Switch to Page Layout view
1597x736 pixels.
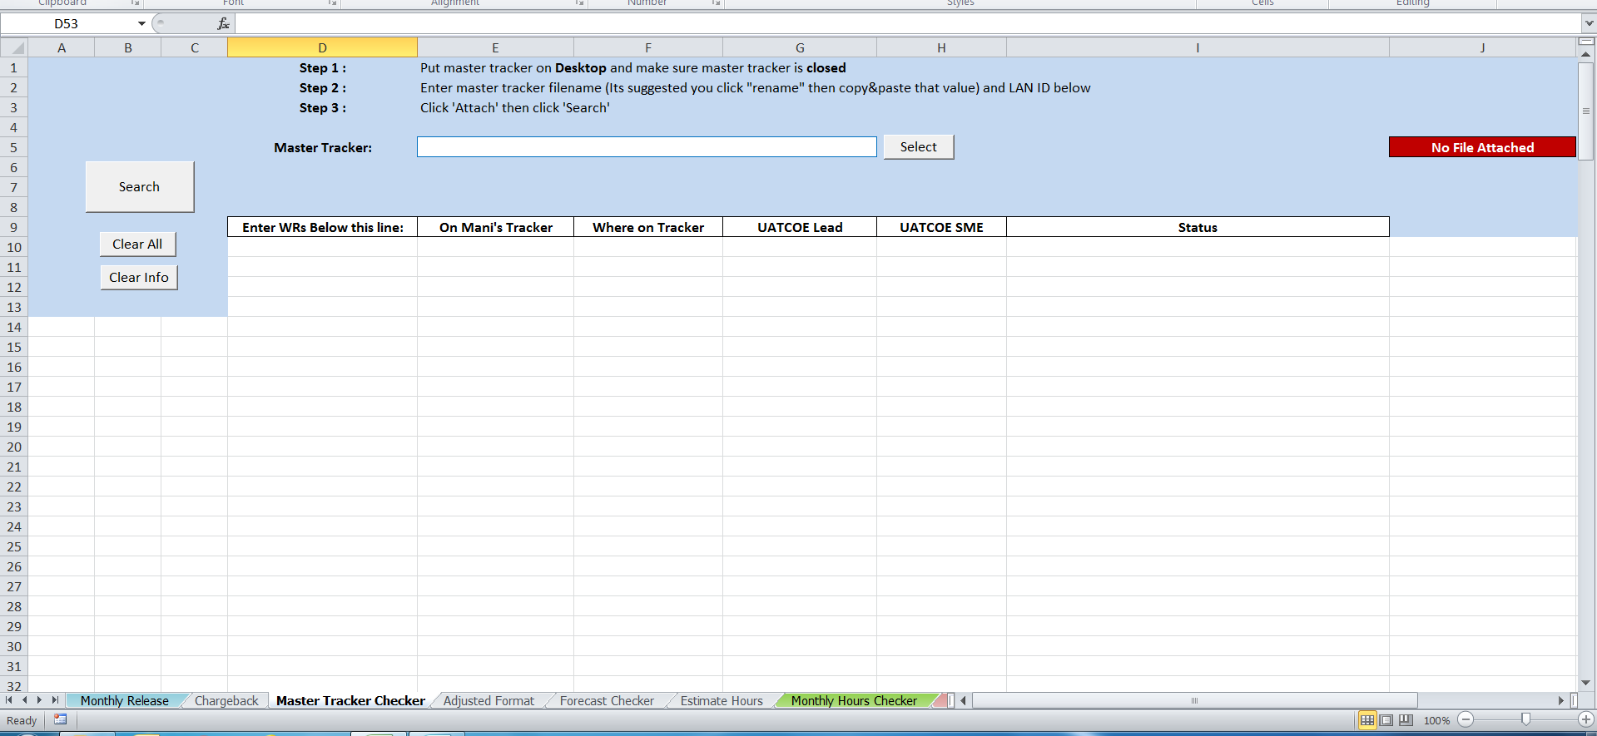coord(1386,720)
